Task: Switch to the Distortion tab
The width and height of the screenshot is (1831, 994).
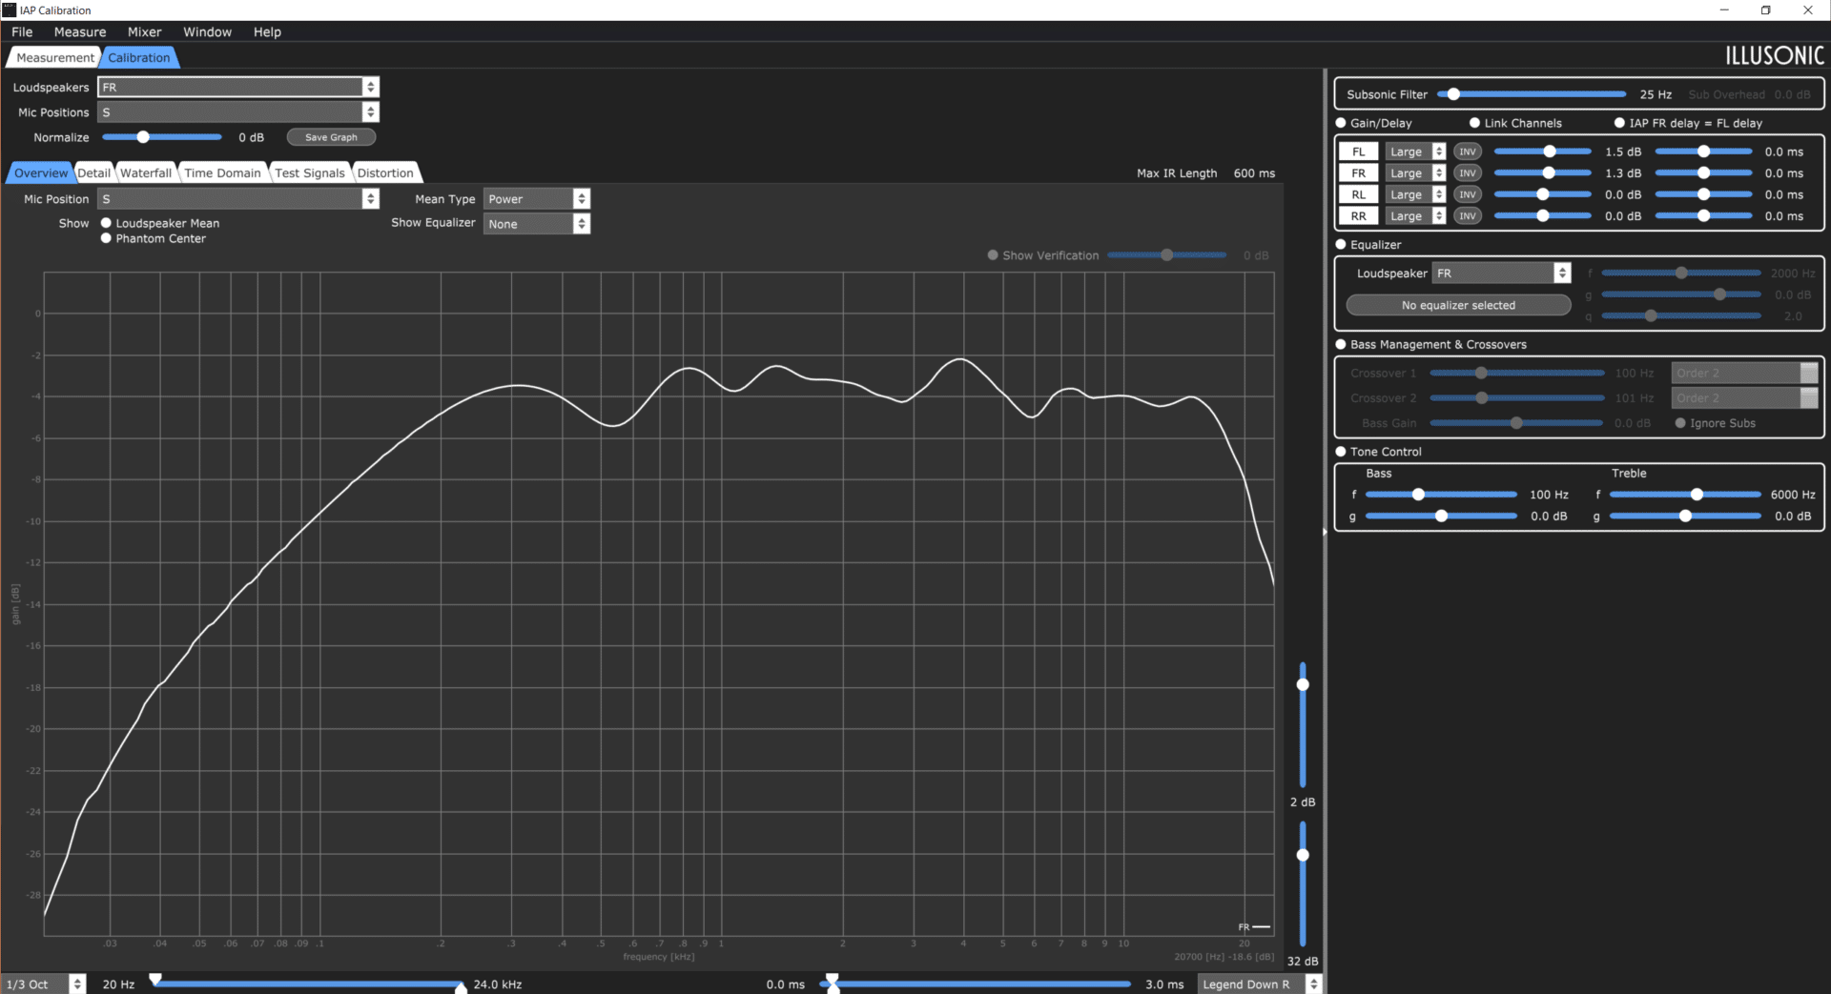Action: click(385, 172)
